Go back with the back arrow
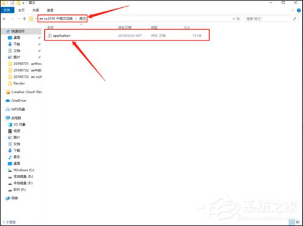Viewport: 303px width, 226px height. 4,19
